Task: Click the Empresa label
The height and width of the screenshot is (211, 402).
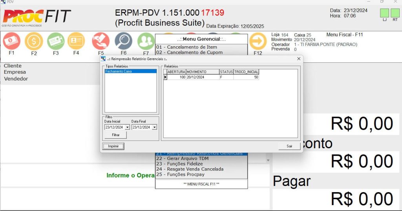Action: point(15,72)
